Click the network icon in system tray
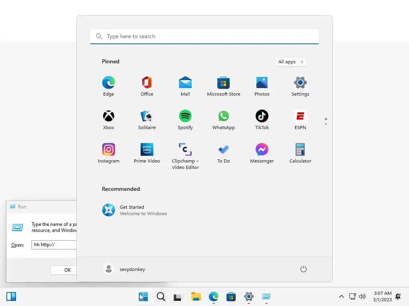 (352, 296)
